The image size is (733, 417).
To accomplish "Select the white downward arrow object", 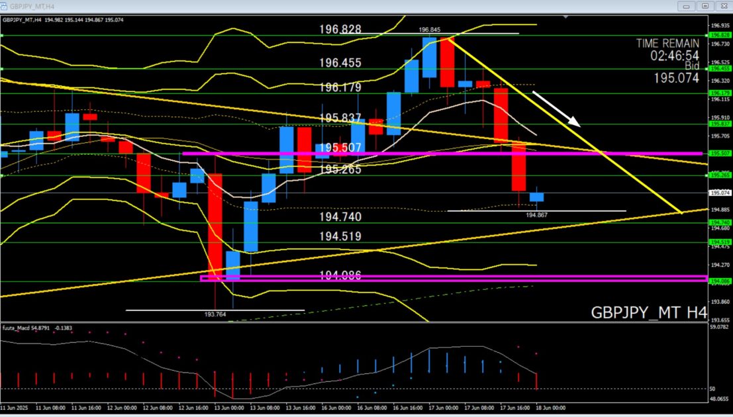I will click(556, 109).
